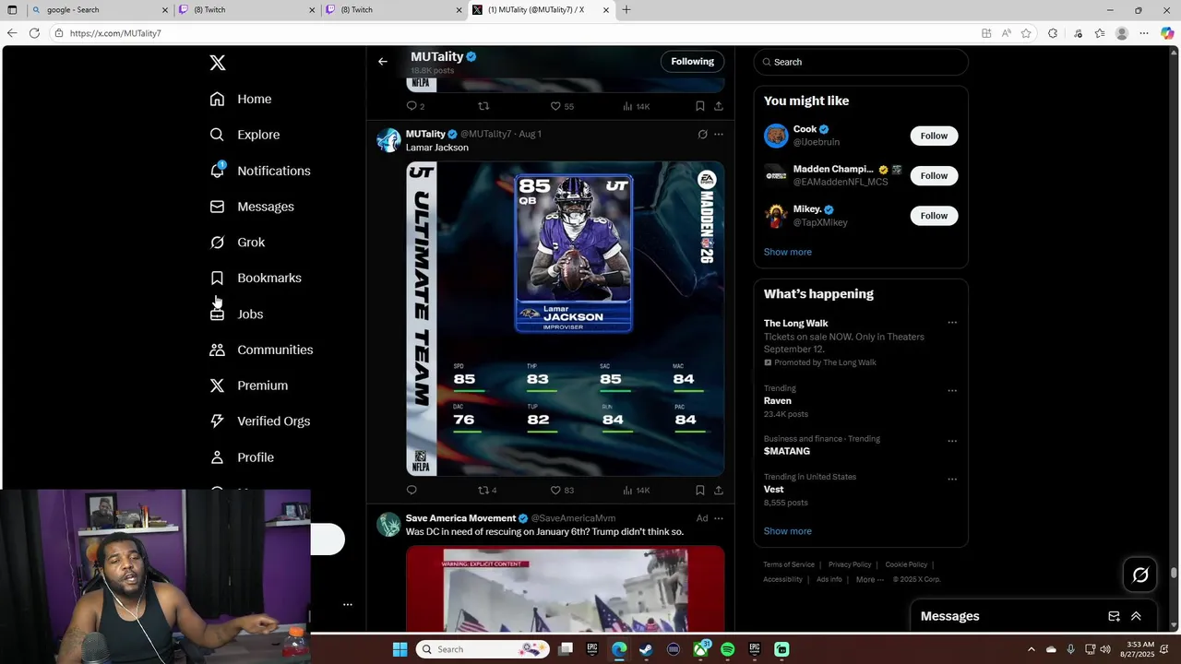Expand the More footer menu
Image resolution: width=1181 pixels, height=664 pixels.
click(870, 579)
